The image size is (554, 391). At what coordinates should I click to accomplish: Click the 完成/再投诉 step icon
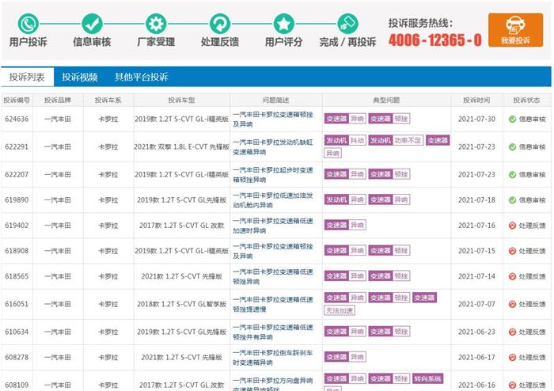(x=347, y=24)
